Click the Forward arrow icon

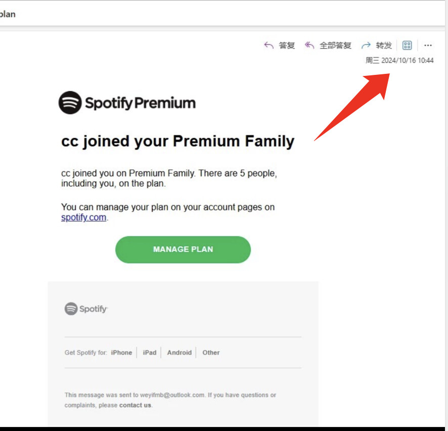(366, 46)
